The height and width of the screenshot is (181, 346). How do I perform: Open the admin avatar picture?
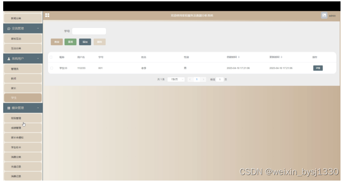pyautogui.click(x=324, y=15)
